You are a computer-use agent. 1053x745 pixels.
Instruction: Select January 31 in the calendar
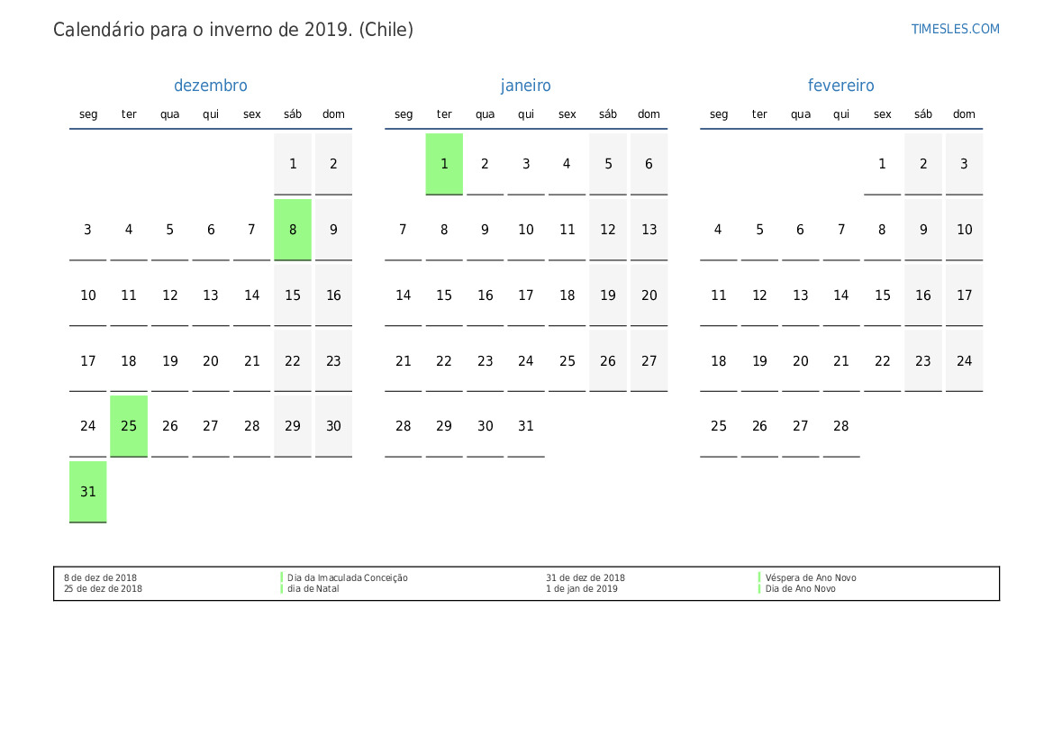pyautogui.click(x=526, y=426)
